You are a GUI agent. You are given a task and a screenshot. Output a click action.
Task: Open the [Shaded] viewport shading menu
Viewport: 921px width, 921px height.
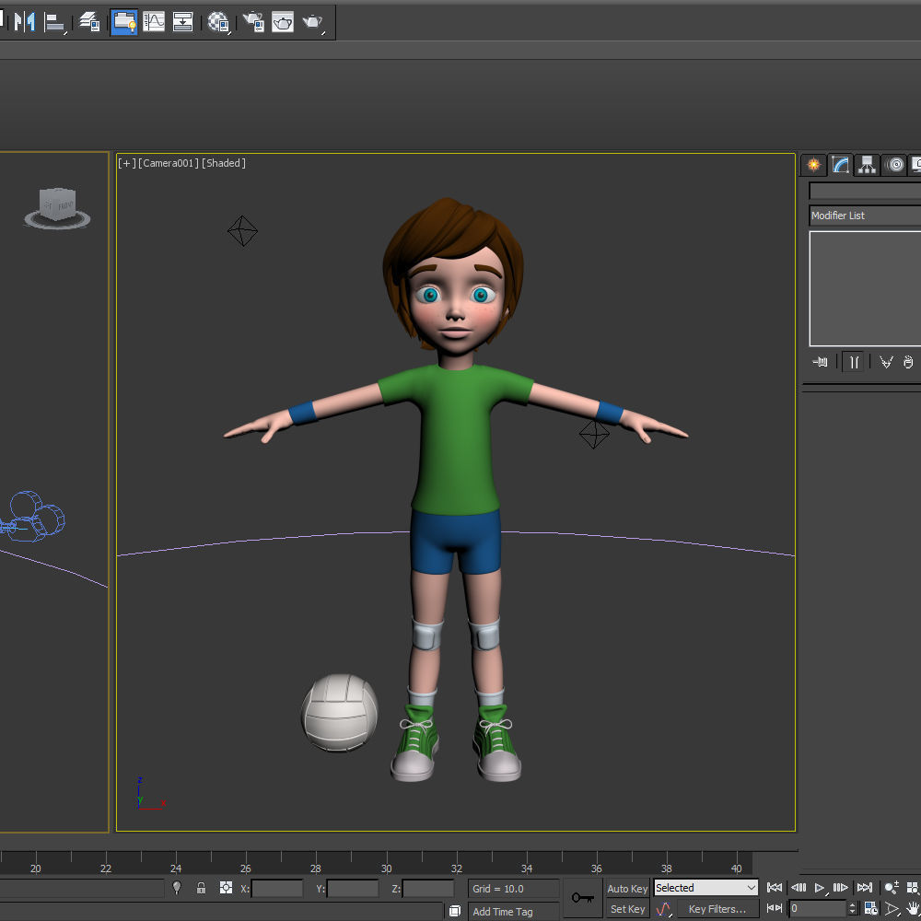point(224,163)
